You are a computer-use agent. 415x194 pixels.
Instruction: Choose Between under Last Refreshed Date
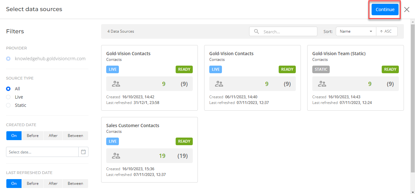(x=75, y=184)
